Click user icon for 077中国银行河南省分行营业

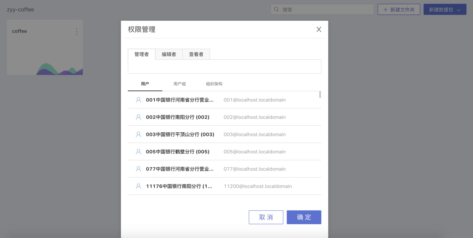point(139,169)
